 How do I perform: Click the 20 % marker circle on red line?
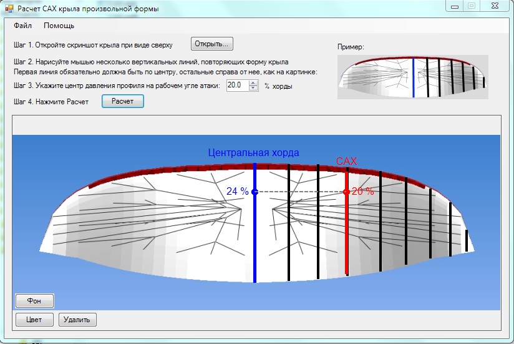coord(347,192)
